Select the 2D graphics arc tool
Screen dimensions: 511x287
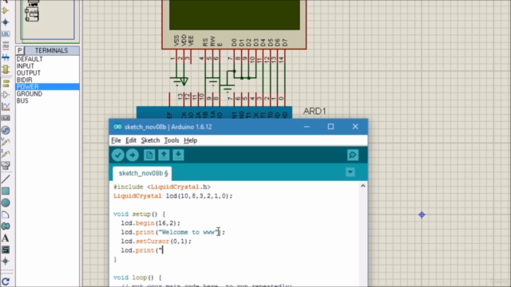tap(6, 214)
